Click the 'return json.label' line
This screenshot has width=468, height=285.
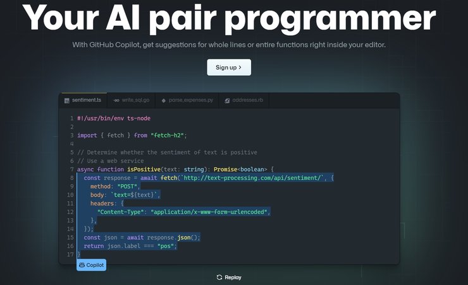tap(130, 246)
